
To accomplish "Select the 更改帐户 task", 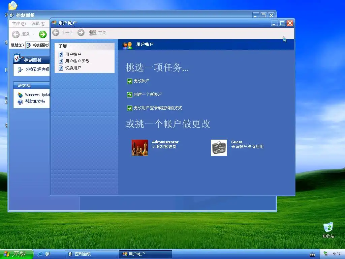I will click(142, 81).
